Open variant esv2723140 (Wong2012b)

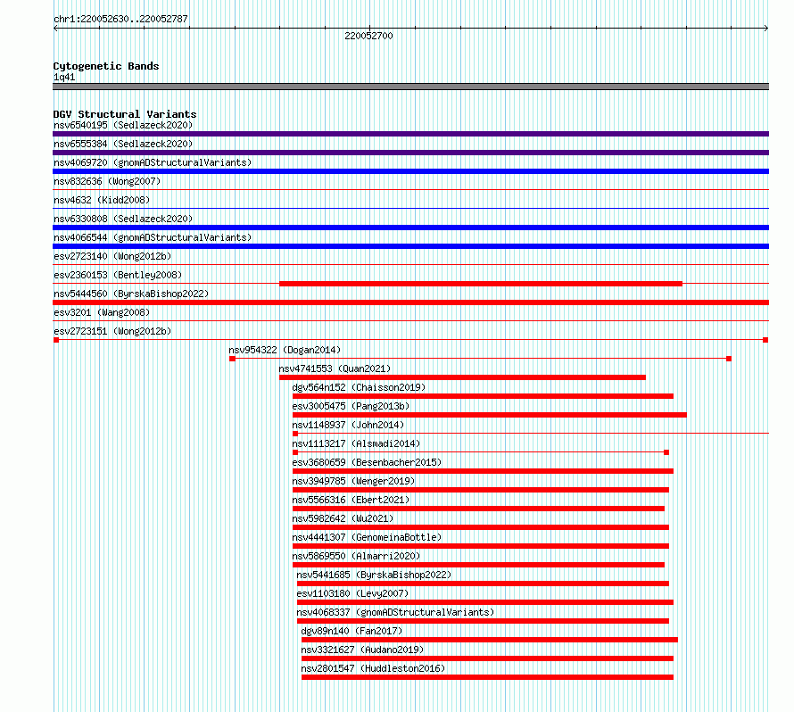click(112, 256)
